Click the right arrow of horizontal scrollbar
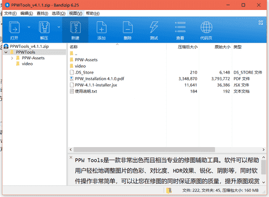This screenshot has width=269, height=197. [263, 150]
